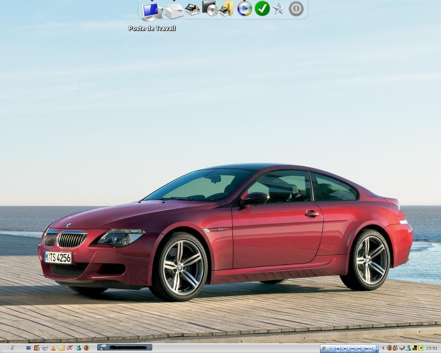Click the 23:51 clock in the tray
The height and width of the screenshot is (353, 441).
point(432,348)
